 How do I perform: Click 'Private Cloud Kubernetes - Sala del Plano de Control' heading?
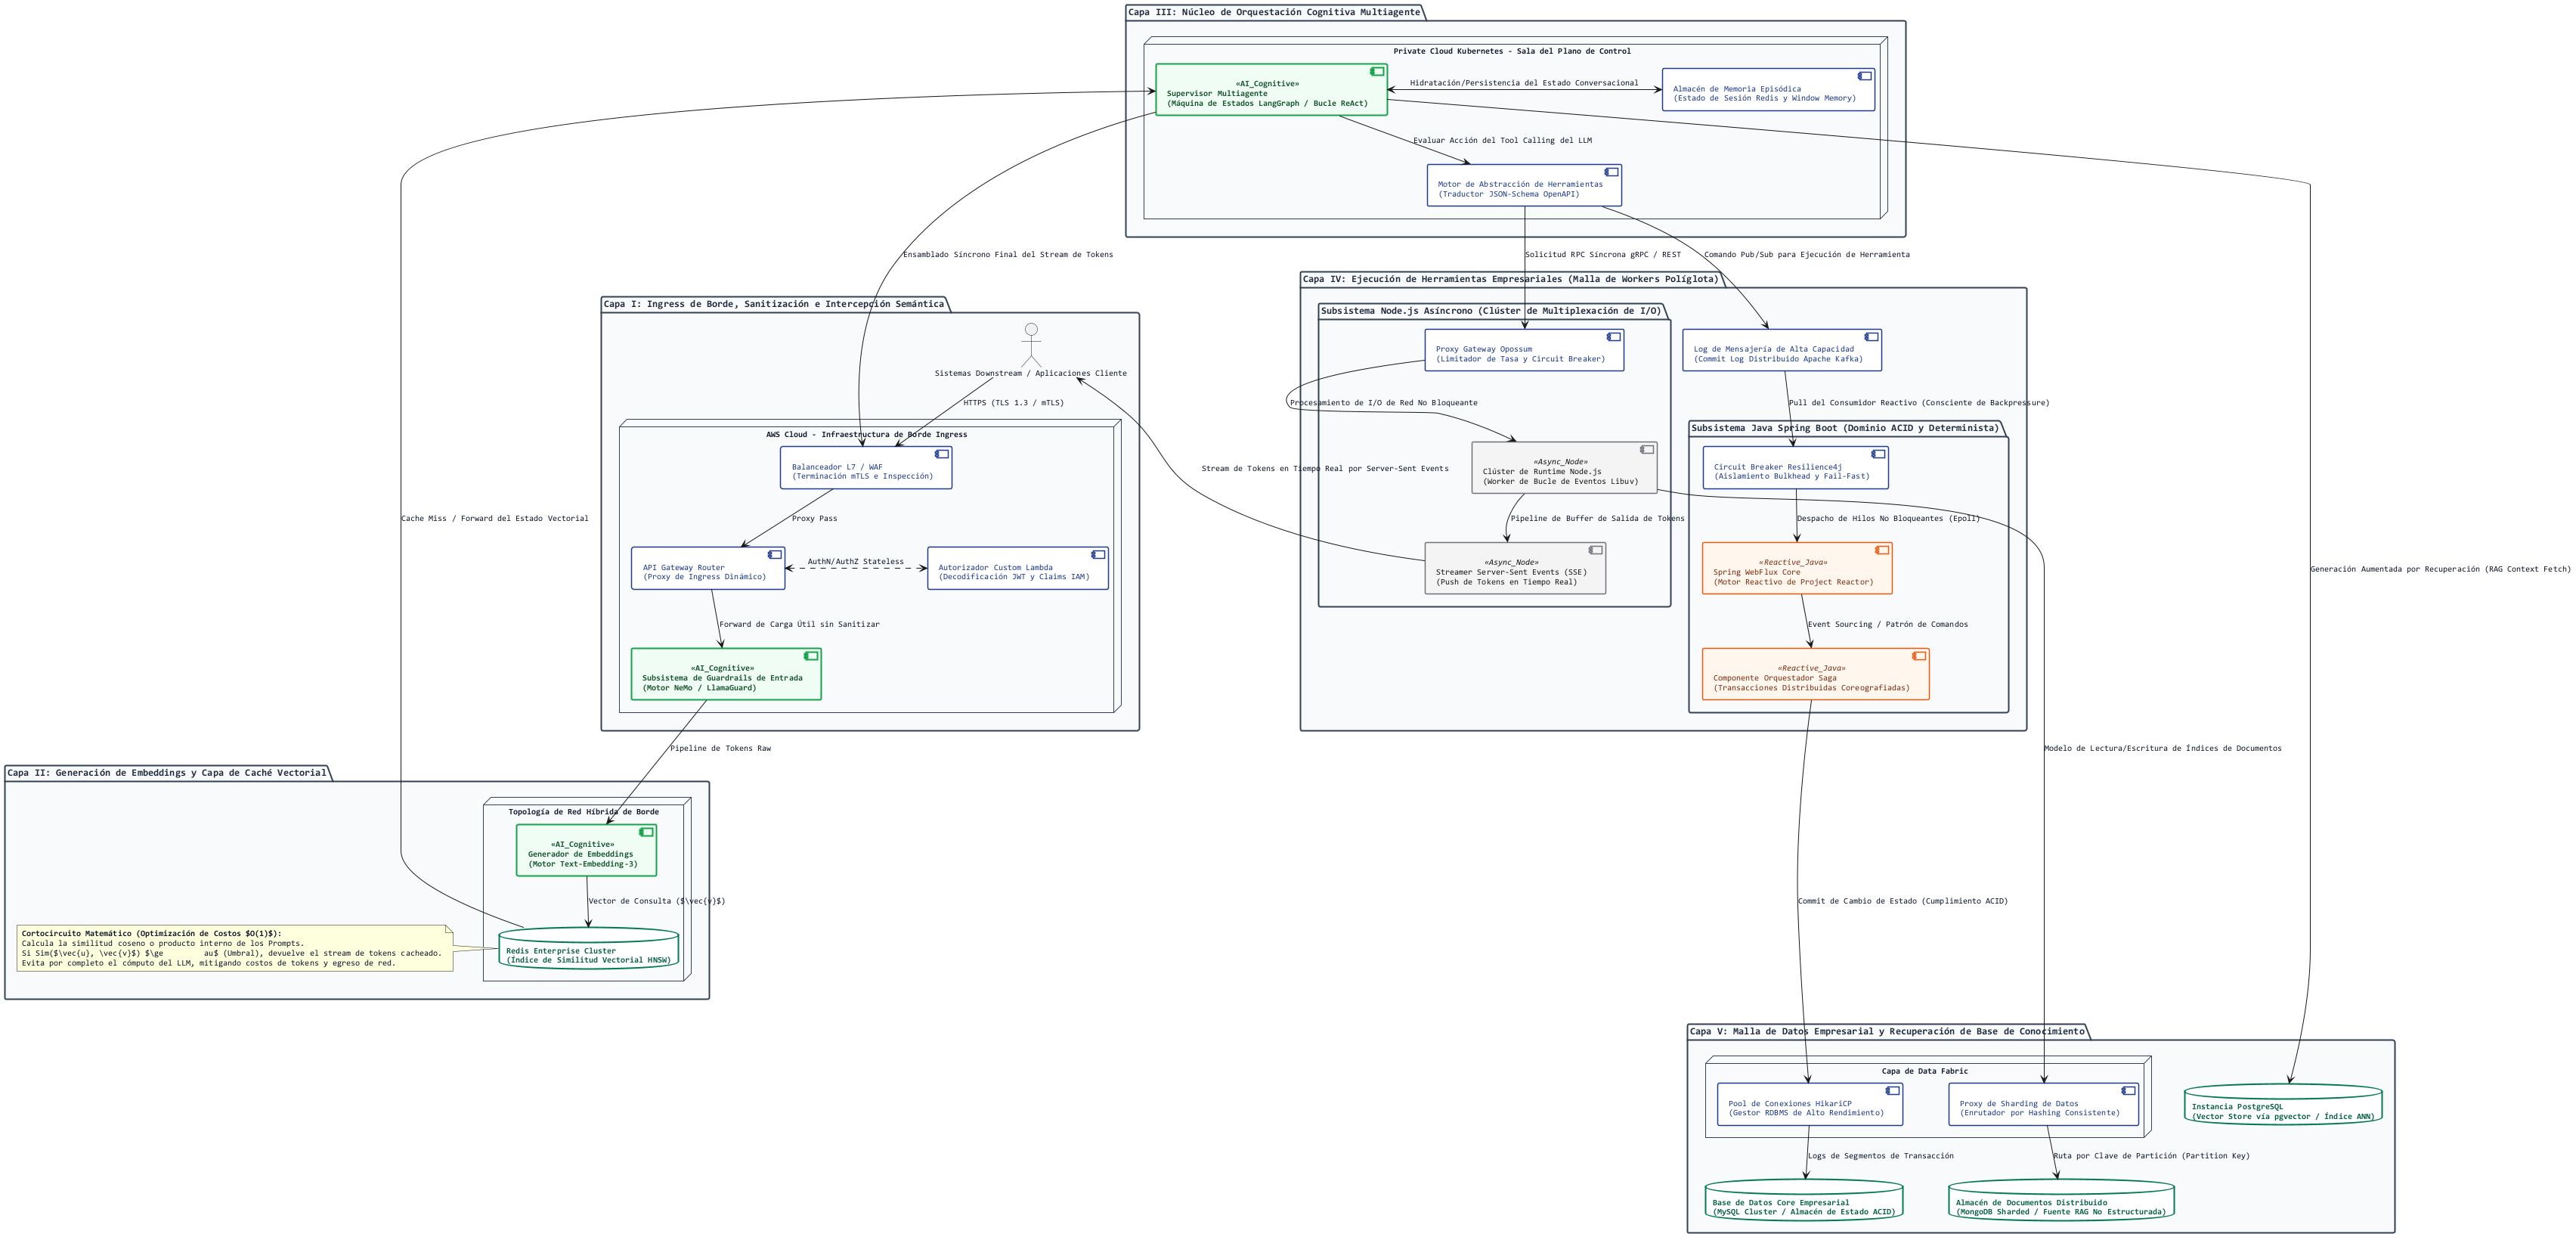coord(1512,51)
